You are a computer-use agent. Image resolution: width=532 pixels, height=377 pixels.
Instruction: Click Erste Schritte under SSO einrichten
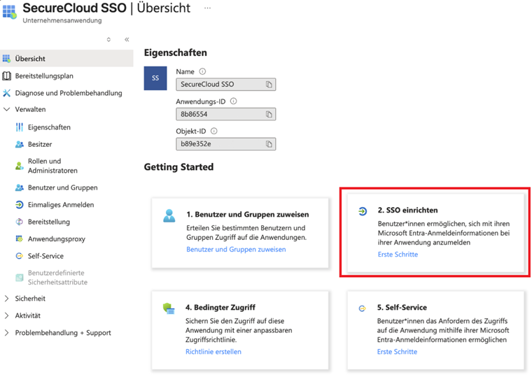coord(398,255)
